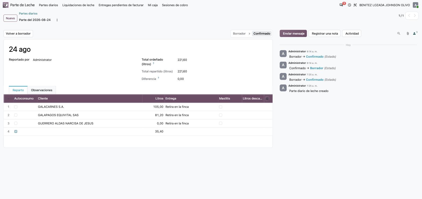Sort the table by the Cliente column
This screenshot has height=199, width=422.
90,98
